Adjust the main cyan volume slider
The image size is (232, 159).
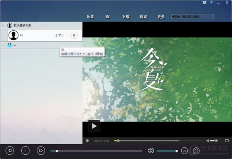pos(167,151)
